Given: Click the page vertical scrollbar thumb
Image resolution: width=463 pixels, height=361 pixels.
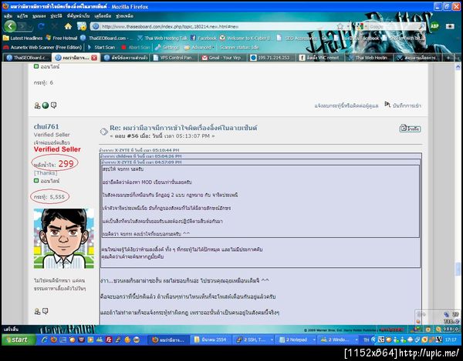Looking at the screenshot, I should pyautogui.click(x=458, y=269).
